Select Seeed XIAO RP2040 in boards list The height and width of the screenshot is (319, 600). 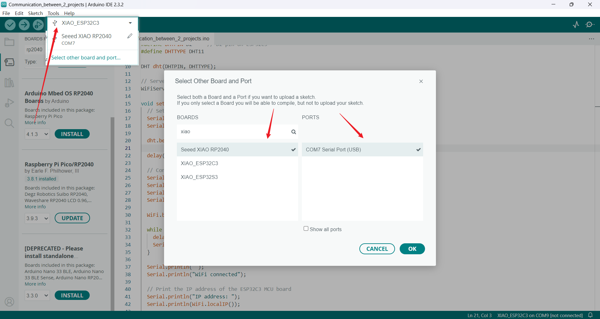point(237,149)
